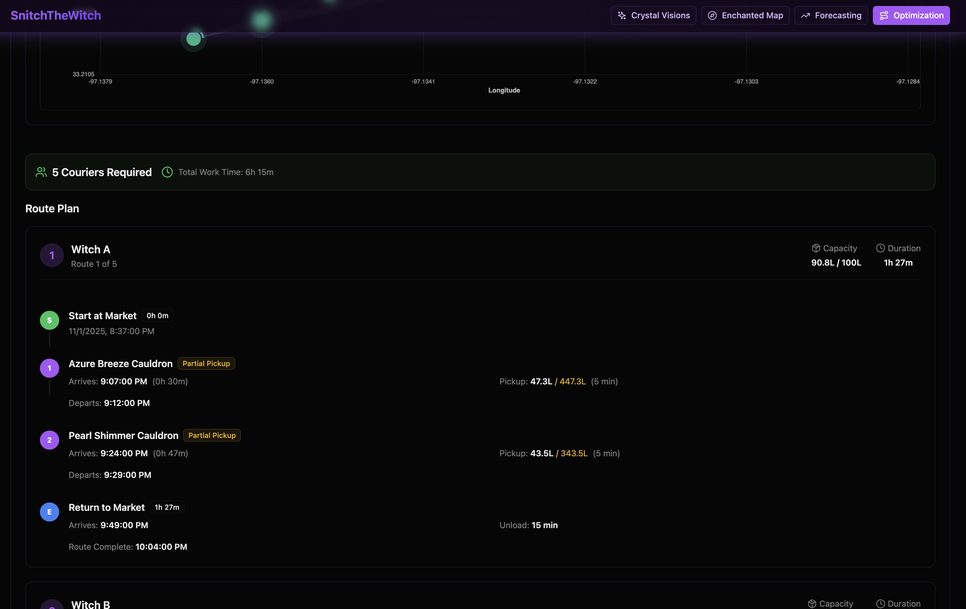Click the blue End marker E

click(x=49, y=512)
